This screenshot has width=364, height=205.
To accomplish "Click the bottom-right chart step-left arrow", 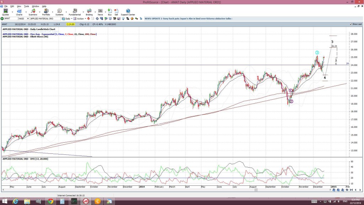I will [x=355, y=190].
